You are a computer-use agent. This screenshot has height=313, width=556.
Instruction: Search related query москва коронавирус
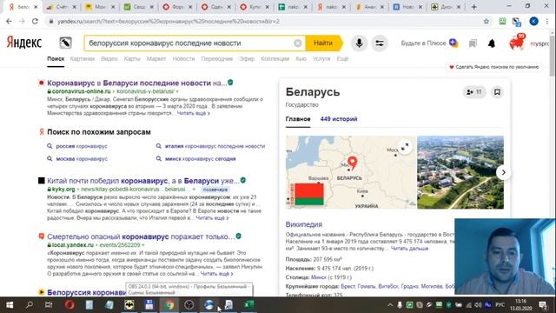coord(82,159)
